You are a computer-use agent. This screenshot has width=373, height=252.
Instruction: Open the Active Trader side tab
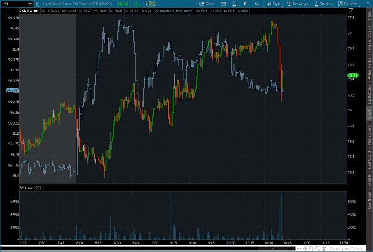click(369, 69)
